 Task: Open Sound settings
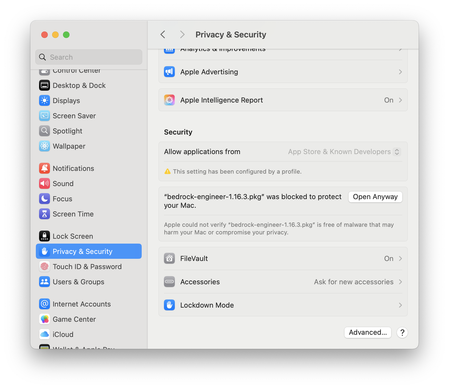(63, 183)
